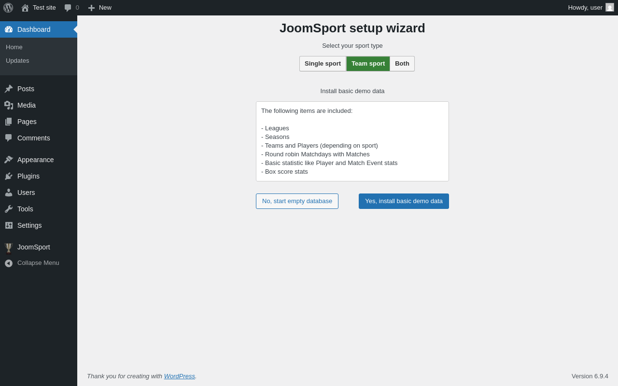Open Howdy, user account menu
Screen dimensions: 618x386
tap(585, 8)
